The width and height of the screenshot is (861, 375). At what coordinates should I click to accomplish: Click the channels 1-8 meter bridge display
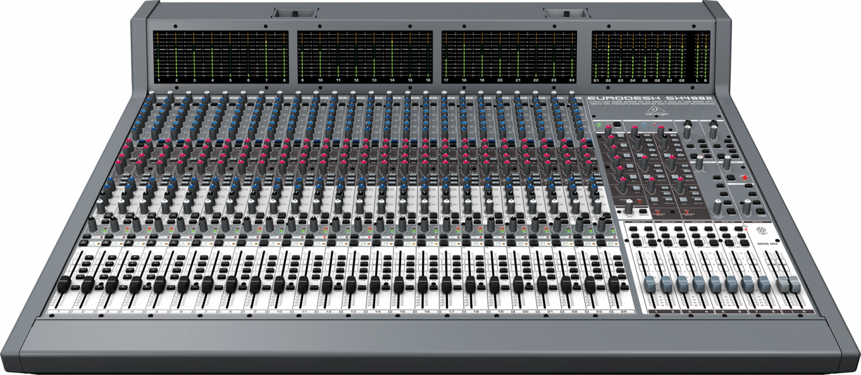pyautogui.click(x=220, y=57)
